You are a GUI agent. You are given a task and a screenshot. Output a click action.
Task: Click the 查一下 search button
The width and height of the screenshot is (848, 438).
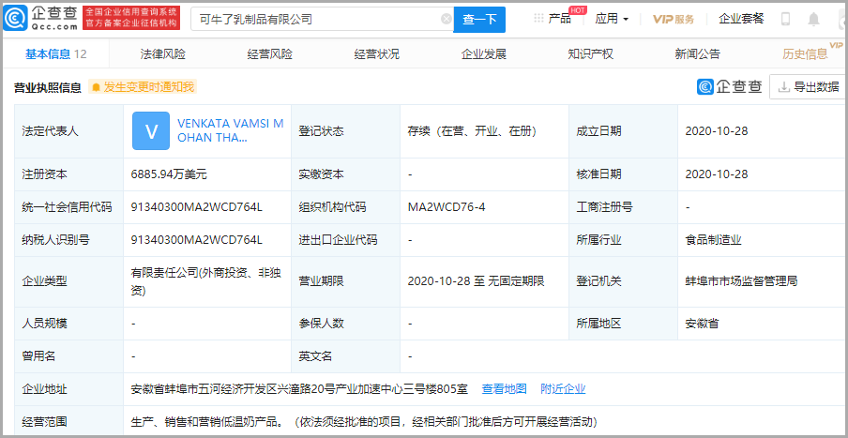pyautogui.click(x=479, y=19)
